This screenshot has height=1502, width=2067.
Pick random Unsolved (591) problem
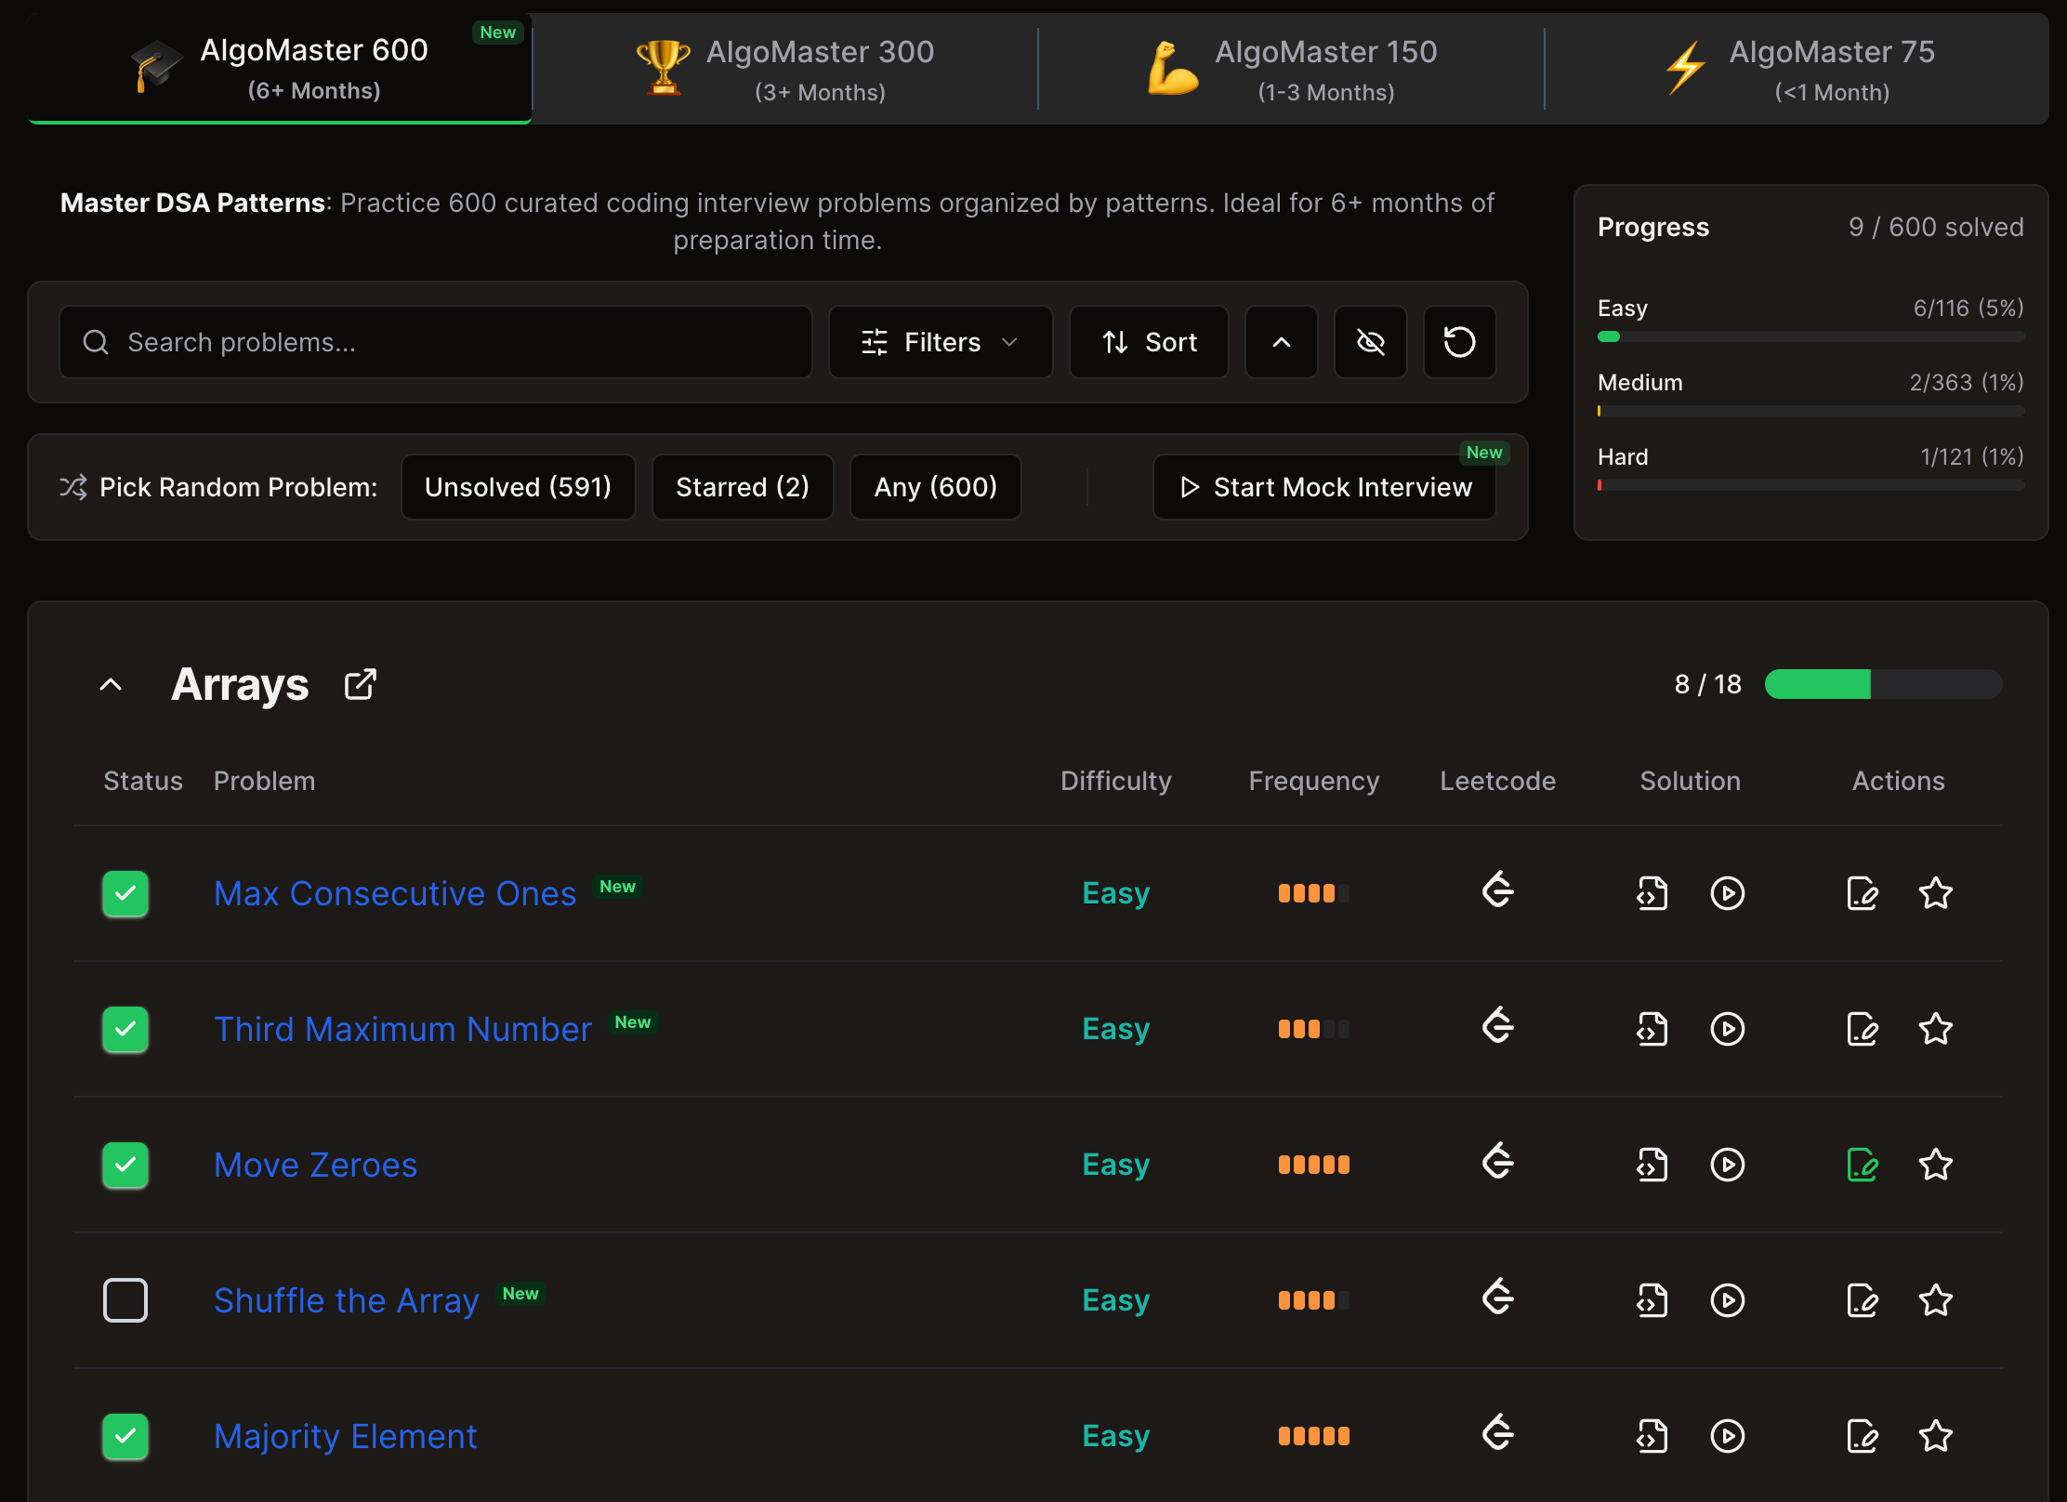[518, 487]
